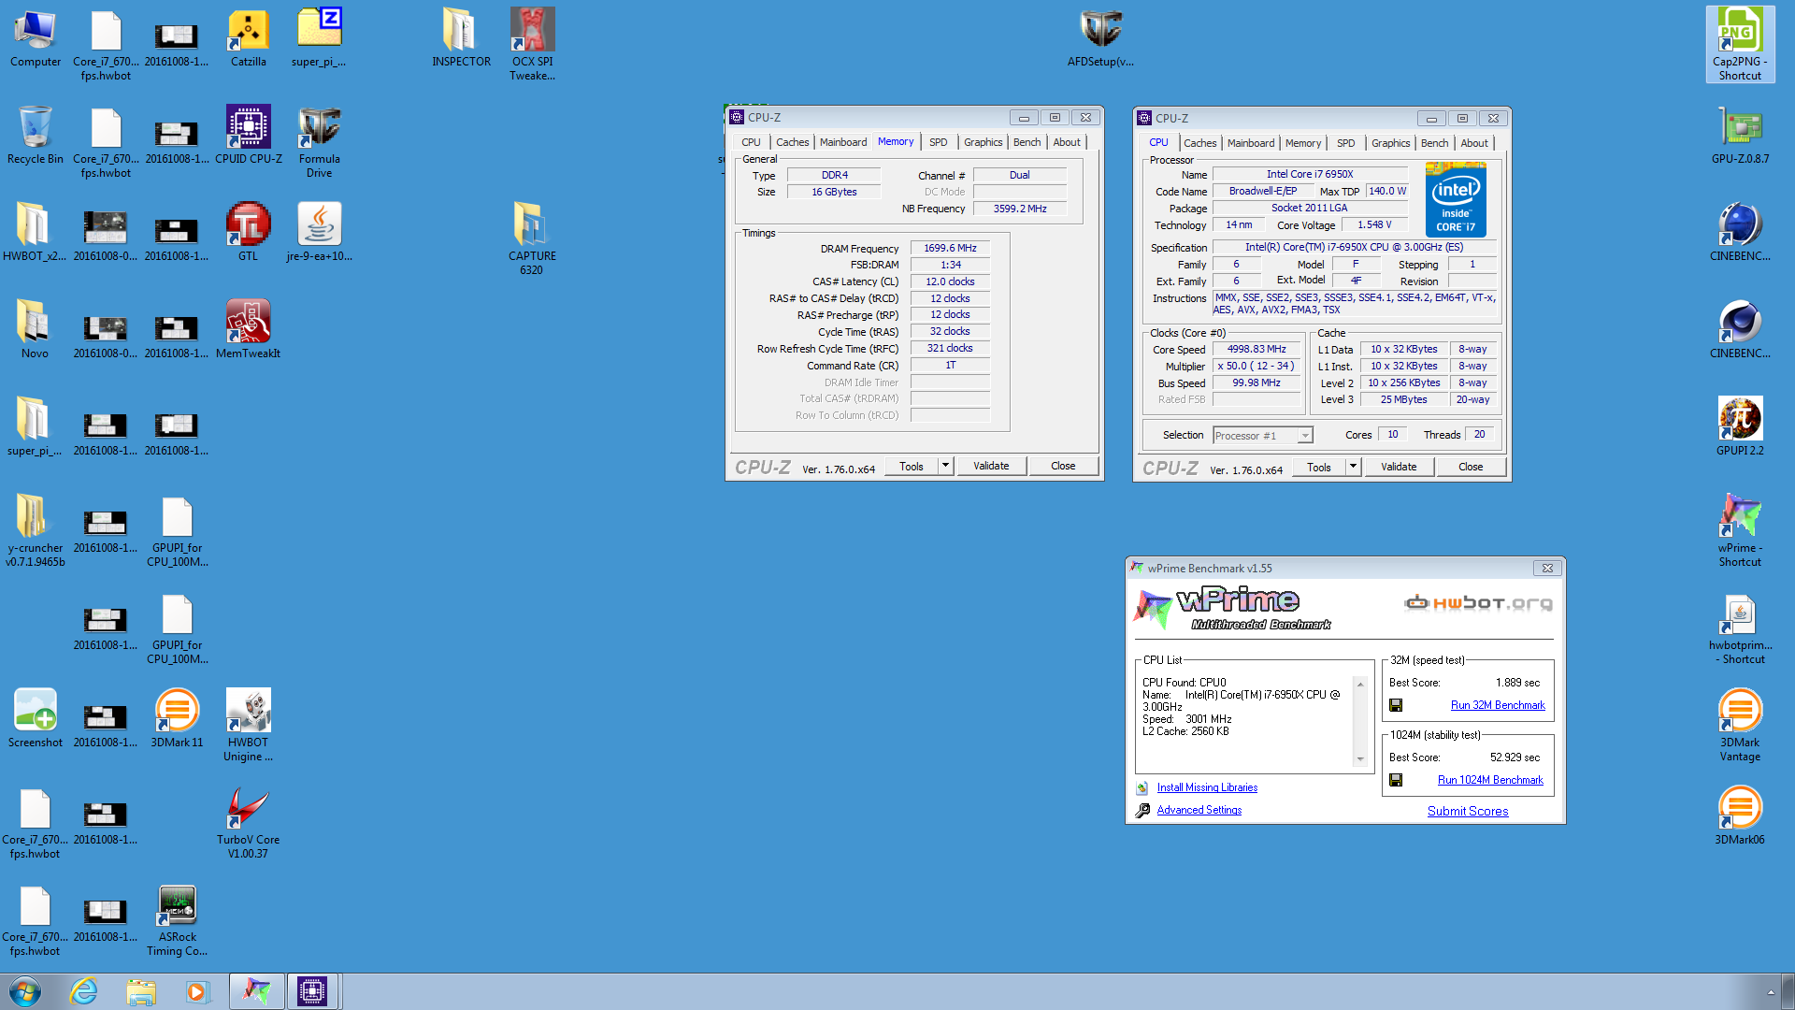Image resolution: width=1795 pixels, height=1010 pixels.
Task: Open the Recycle Bin
Action: tap(36, 135)
